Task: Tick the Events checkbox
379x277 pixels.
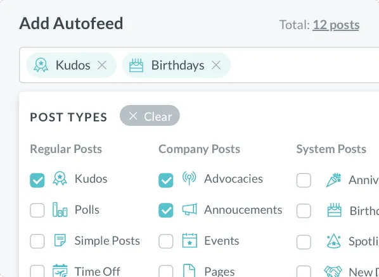Action: click(166, 241)
